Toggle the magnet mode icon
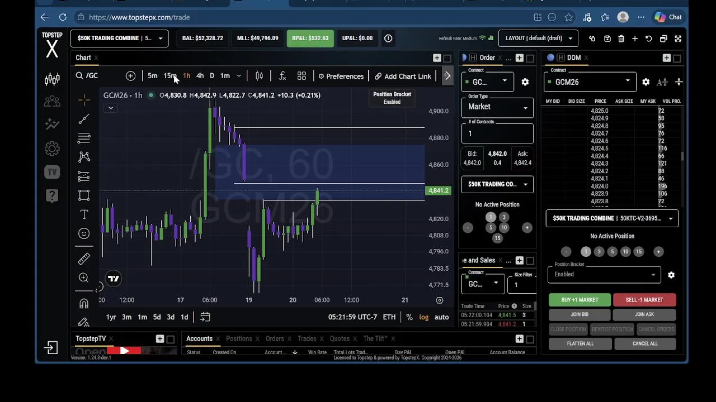The width and height of the screenshot is (716, 402). [84, 303]
